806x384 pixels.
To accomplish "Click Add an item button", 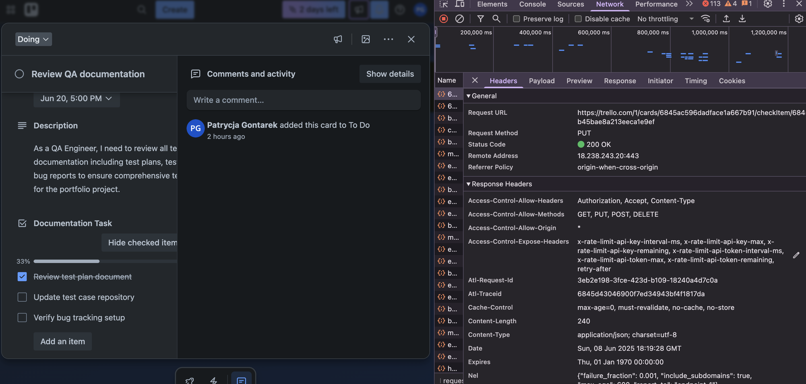I will click(x=63, y=341).
